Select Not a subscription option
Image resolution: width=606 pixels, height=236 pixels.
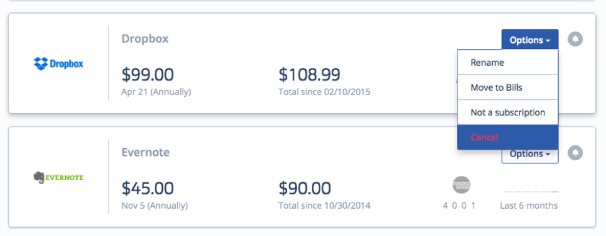click(508, 112)
